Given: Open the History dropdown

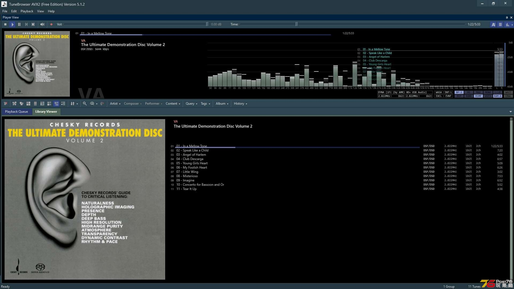Looking at the screenshot, I should pyautogui.click(x=240, y=104).
